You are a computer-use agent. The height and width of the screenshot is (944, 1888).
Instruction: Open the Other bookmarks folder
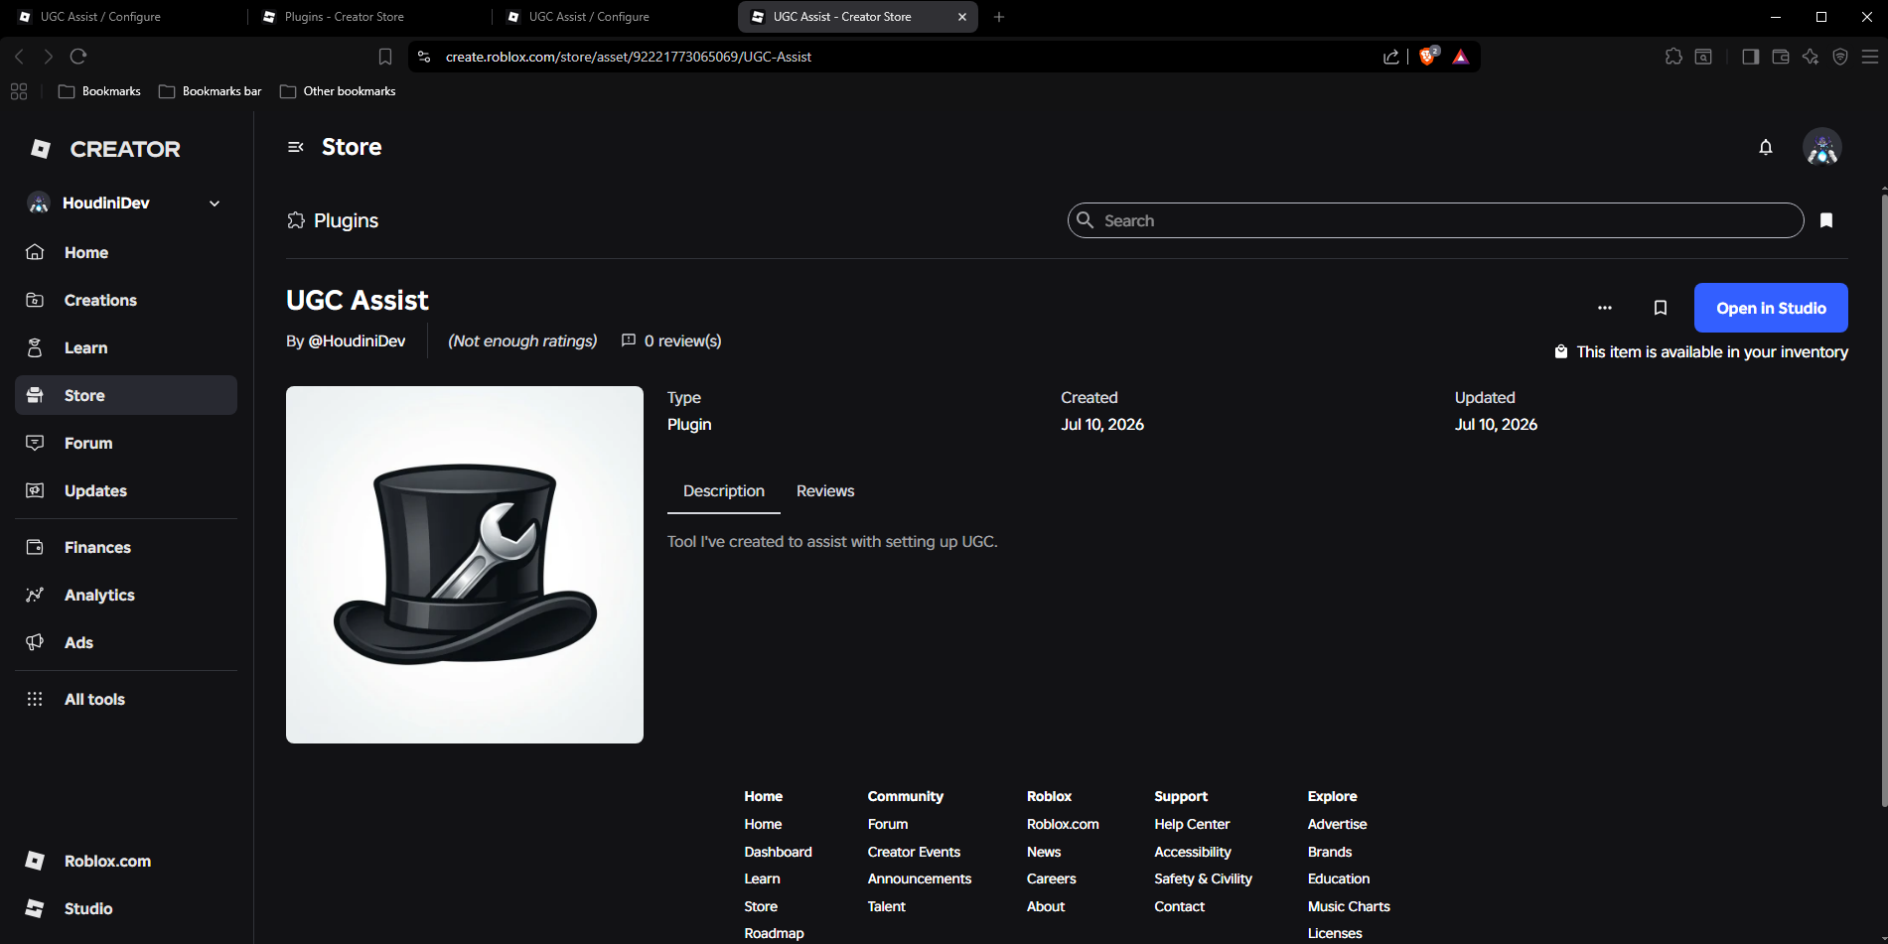338,91
